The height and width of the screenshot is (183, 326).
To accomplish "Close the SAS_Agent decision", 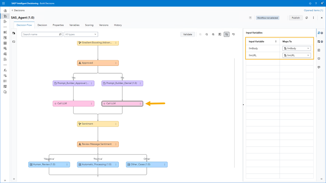I will [x=322, y=18].
